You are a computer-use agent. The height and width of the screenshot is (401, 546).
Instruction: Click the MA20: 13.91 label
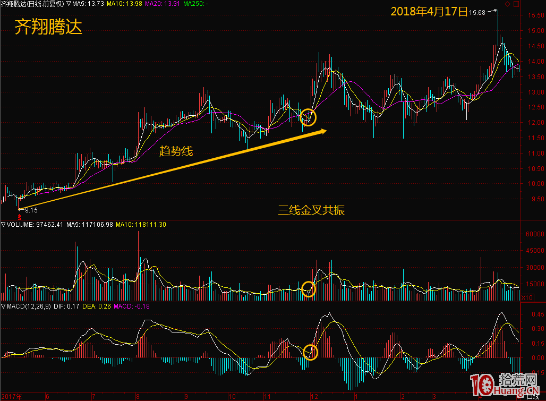pos(163,4)
